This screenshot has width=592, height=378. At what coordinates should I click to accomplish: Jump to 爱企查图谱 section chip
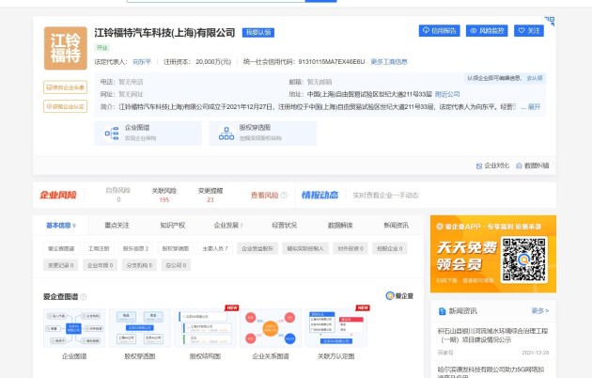[x=61, y=248]
